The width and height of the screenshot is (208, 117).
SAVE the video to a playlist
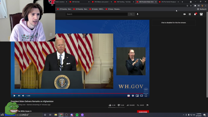[140, 105]
